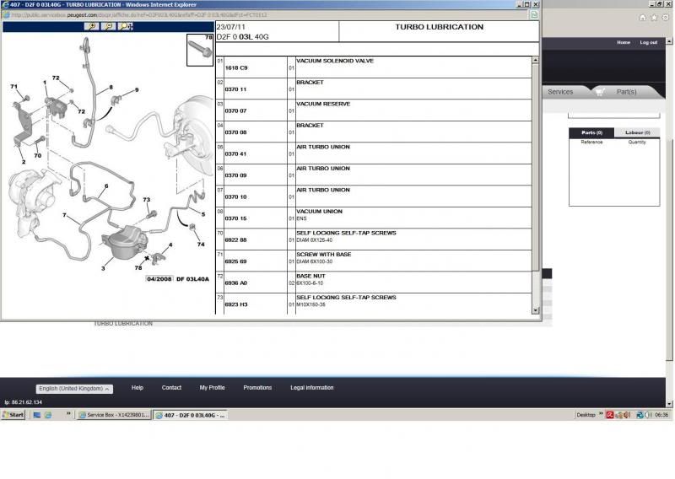Click the parts list scrollbar down arrow
Viewport: 675px width, 479px height.
click(535, 310)
